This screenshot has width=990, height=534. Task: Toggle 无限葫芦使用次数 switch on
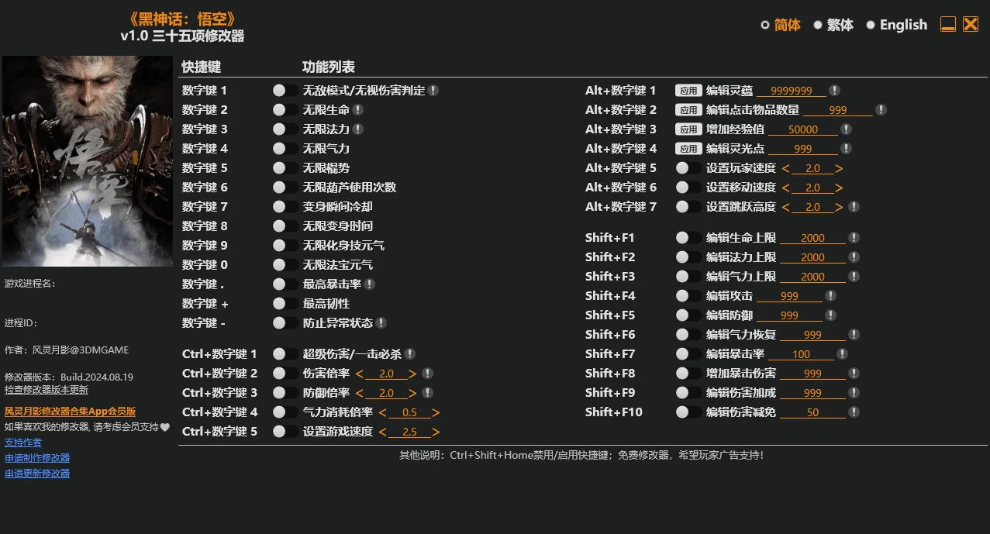[285, 188]
